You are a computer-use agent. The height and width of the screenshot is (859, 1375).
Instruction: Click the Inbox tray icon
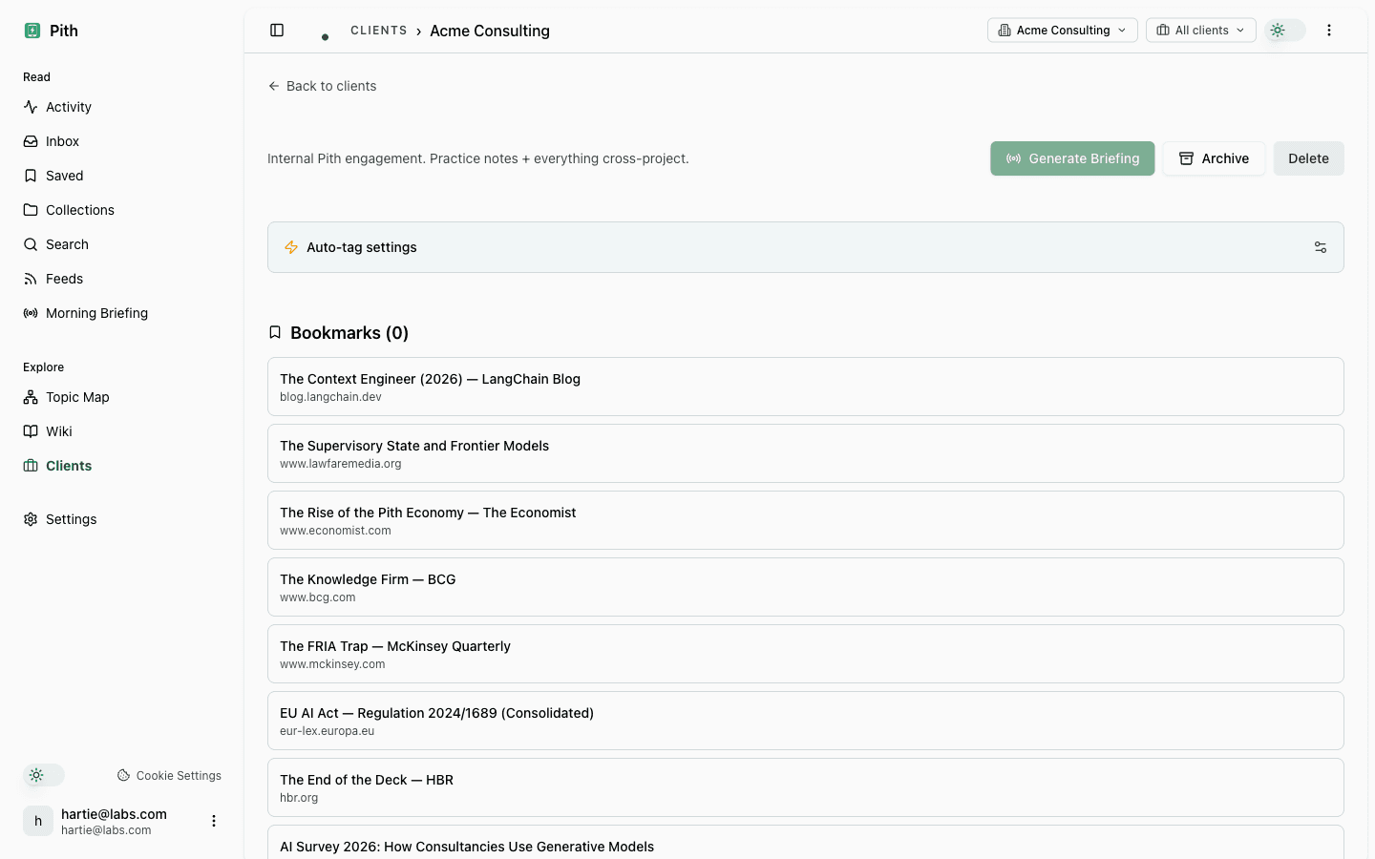tap(31, 141)
